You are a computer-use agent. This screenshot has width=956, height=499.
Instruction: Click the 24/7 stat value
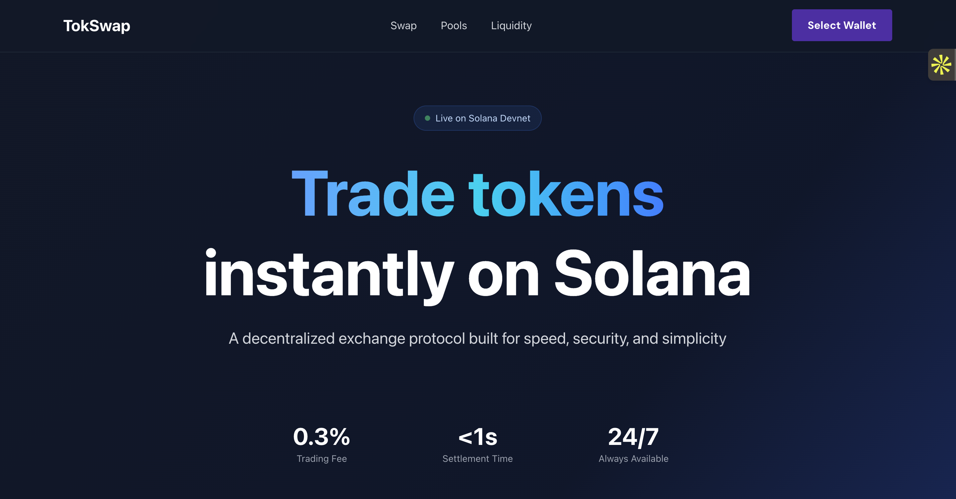pyautogui.click(x=633, y=437)
